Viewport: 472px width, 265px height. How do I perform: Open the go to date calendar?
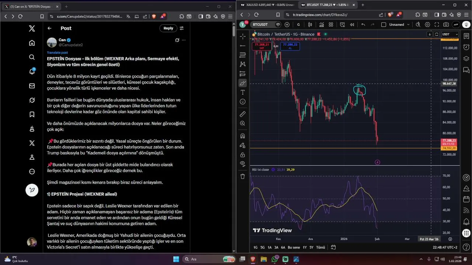(333, 247)
